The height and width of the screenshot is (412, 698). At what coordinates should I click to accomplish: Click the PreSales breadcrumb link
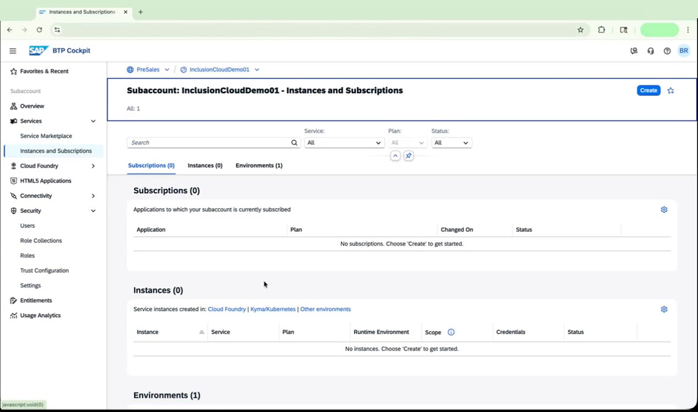coord(148,70)
